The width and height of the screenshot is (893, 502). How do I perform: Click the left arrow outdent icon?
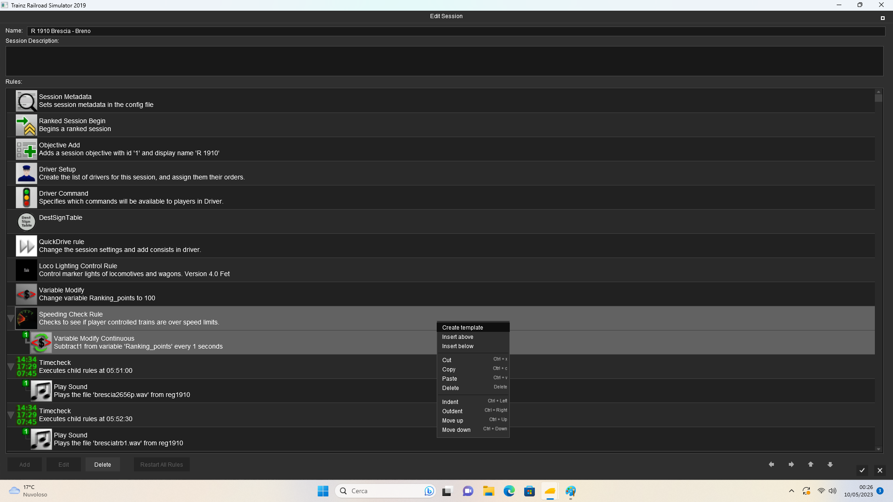click(x=772, y=464)
